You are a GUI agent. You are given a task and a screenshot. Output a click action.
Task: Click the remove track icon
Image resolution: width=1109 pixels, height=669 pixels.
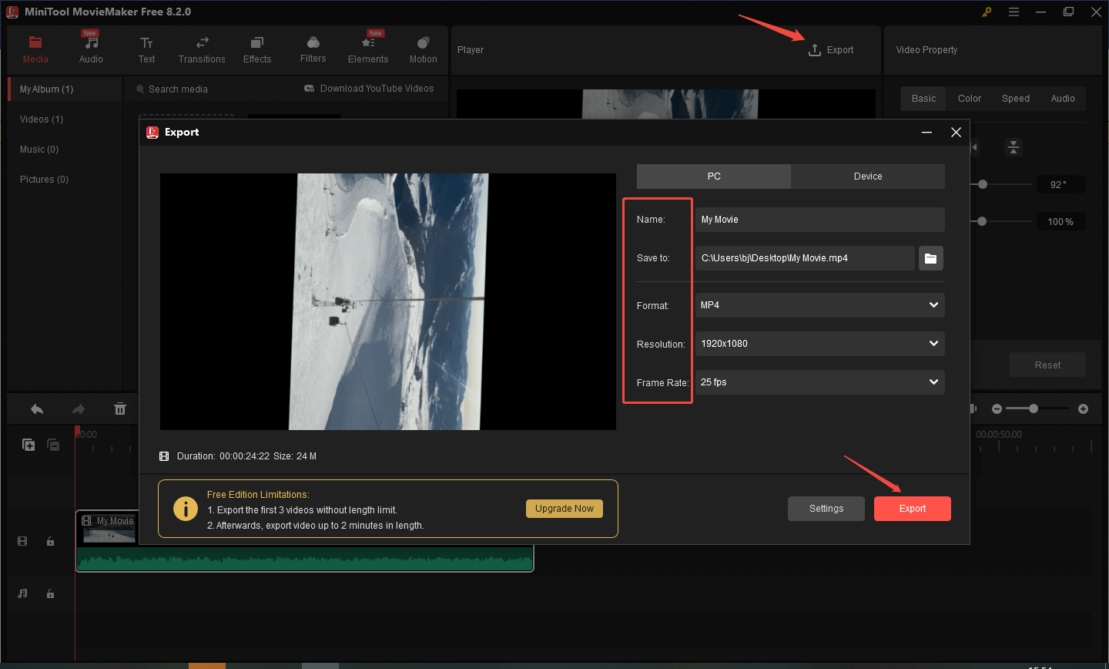point(53,445)
